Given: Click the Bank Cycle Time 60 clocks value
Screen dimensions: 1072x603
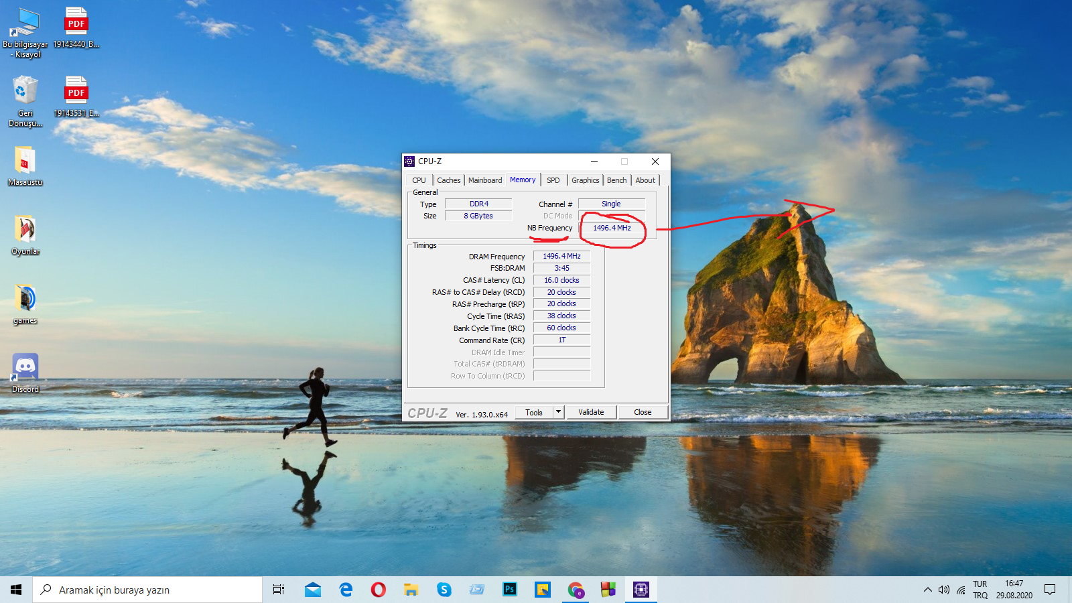Looking at the screenshot, I should (562, 328).
